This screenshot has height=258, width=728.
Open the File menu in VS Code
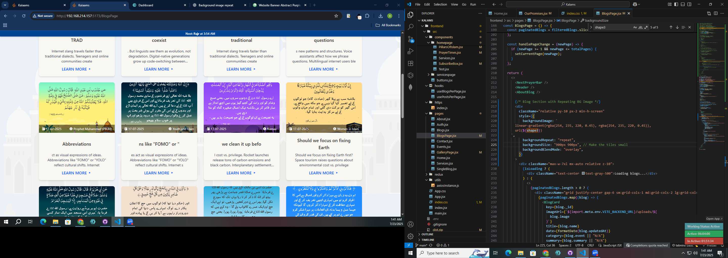[x=418, y=5]
